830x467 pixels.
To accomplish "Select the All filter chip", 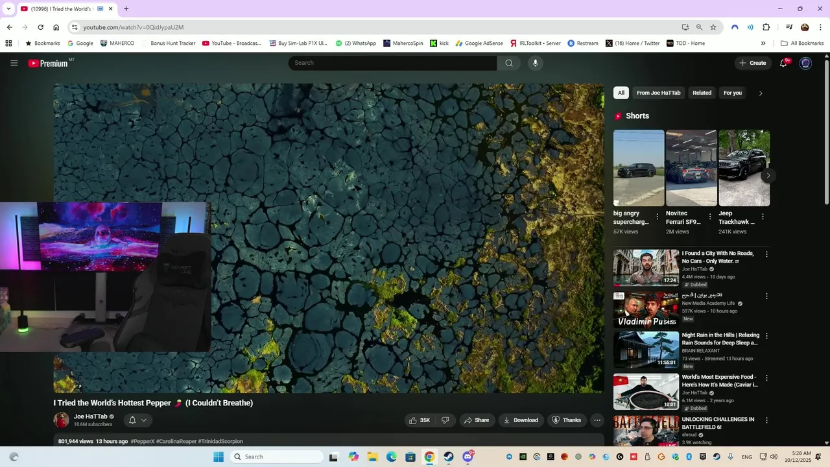I will [x=621, y=93].
